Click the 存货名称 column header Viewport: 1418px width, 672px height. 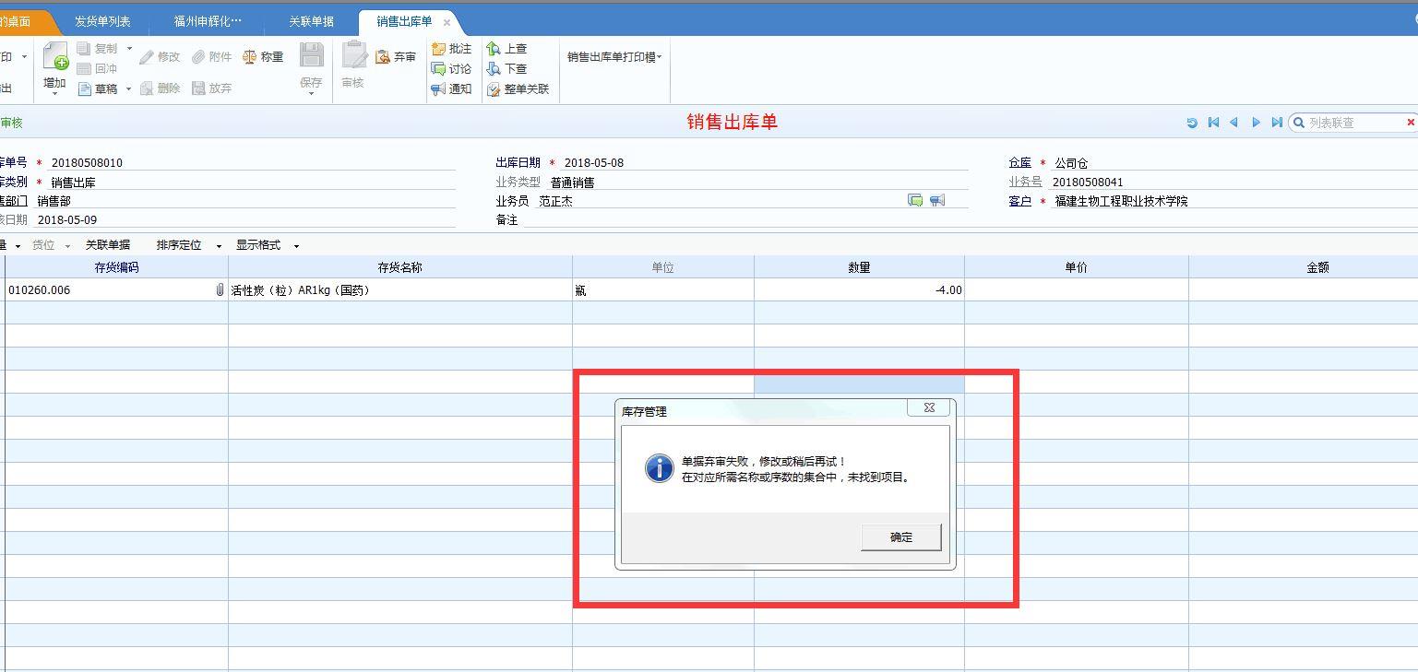pyautogui.click(x=399, y=267)
